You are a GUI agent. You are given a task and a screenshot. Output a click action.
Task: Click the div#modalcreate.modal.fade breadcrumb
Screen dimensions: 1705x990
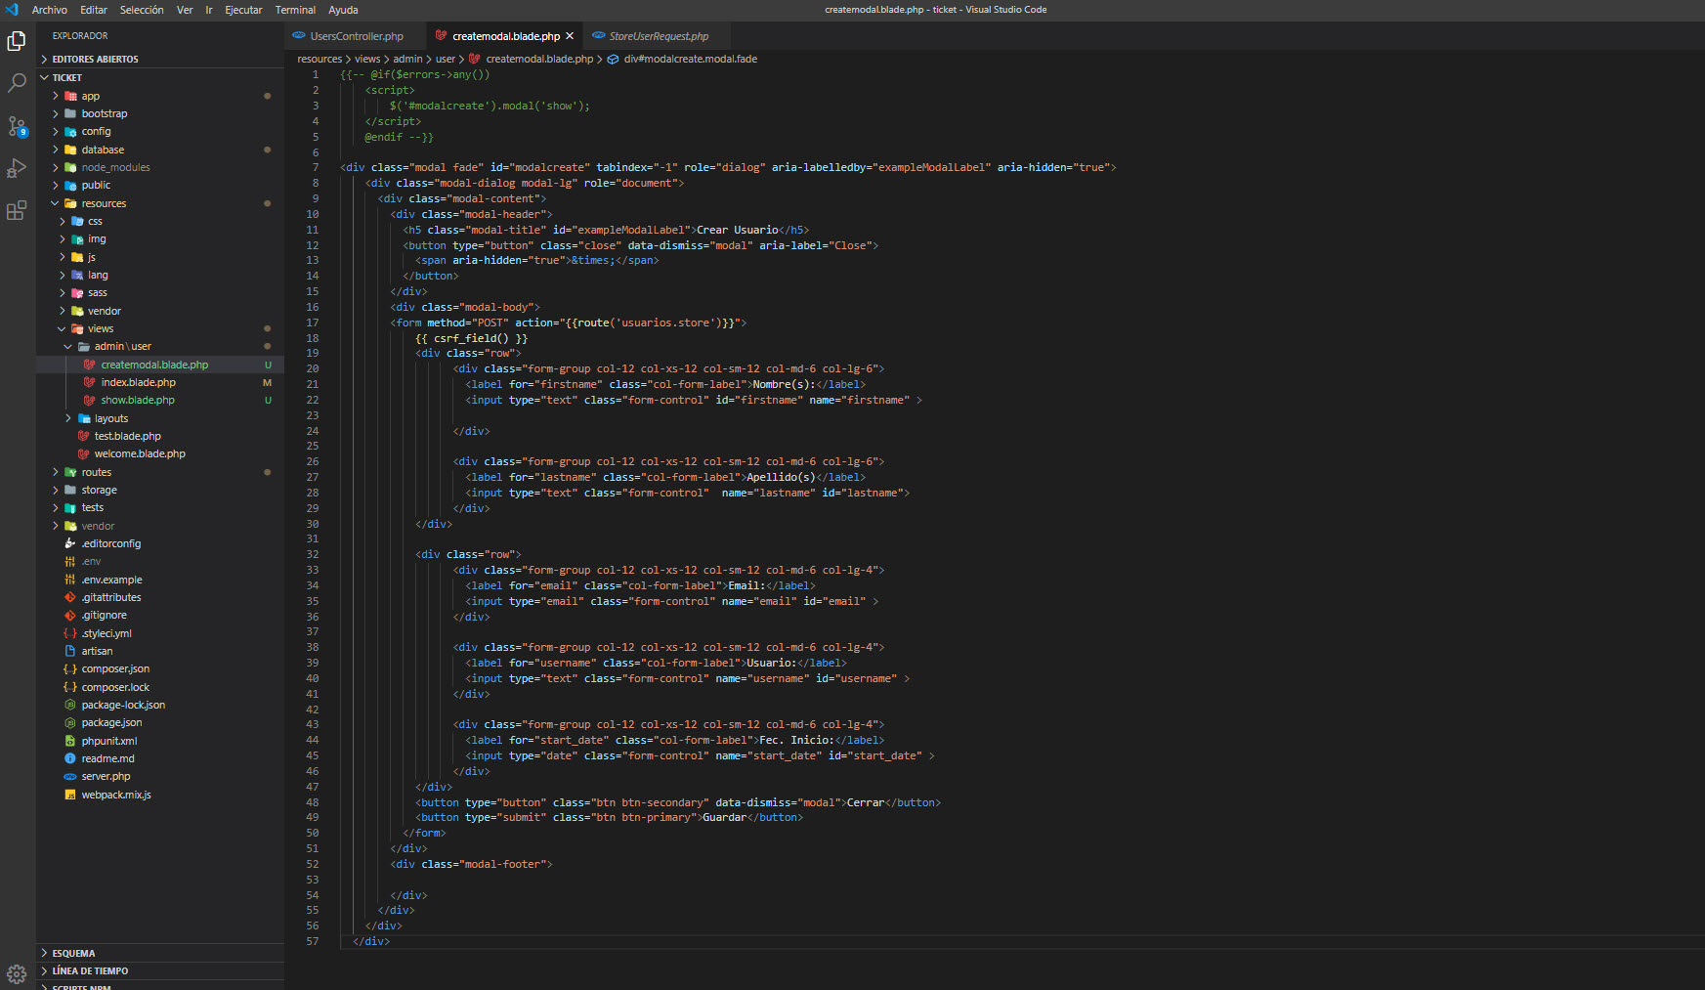(x=690, y=59)
